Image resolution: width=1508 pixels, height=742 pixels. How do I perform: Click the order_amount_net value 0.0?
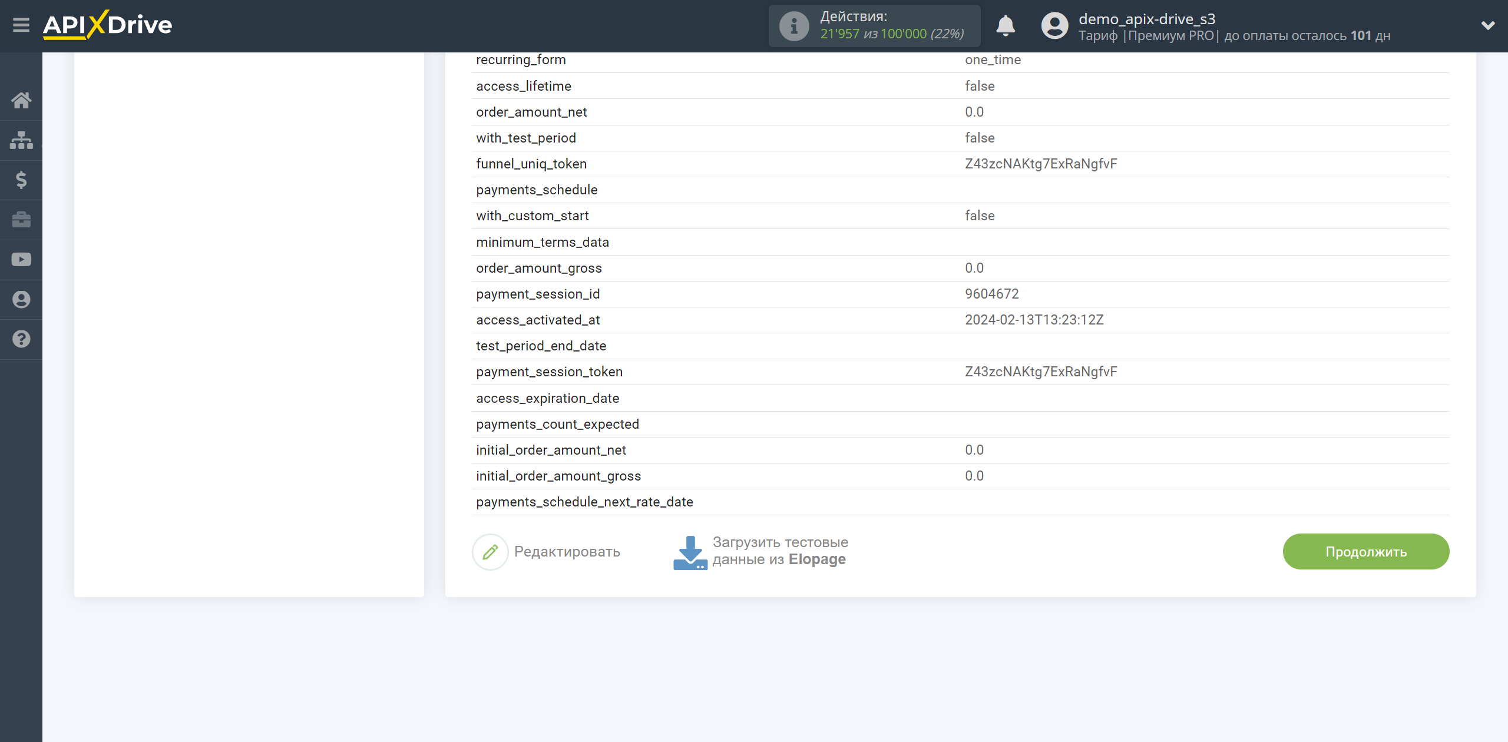click(974, 112)
